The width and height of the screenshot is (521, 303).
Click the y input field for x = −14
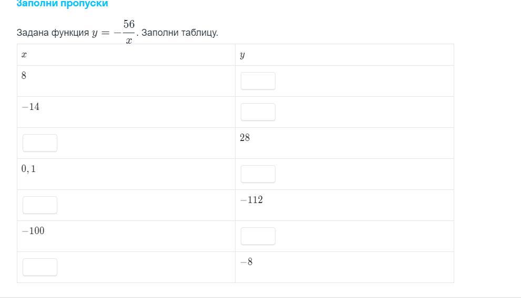(258, 112)
